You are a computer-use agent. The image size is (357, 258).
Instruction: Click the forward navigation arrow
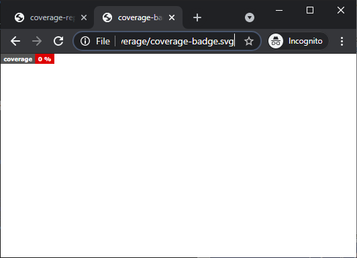[37, 41]
